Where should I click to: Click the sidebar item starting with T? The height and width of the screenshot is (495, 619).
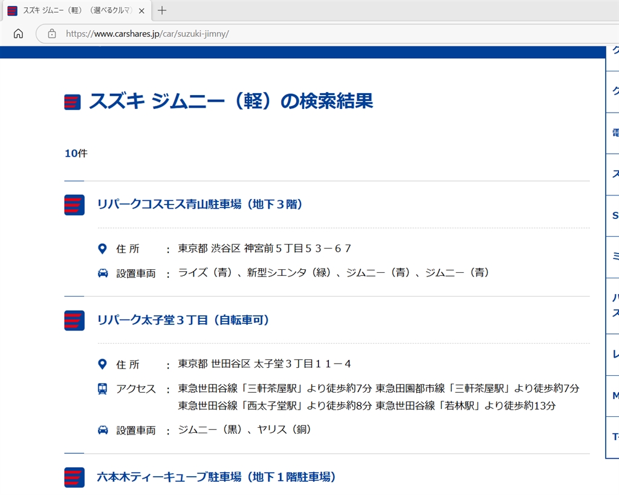pos(612,437)
